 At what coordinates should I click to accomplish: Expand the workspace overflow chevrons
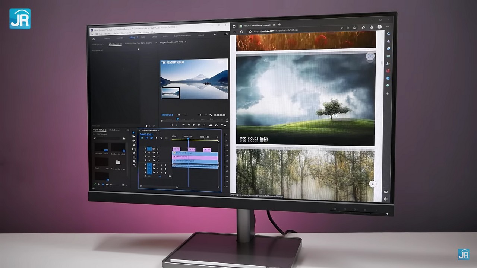tap(215, 35)
